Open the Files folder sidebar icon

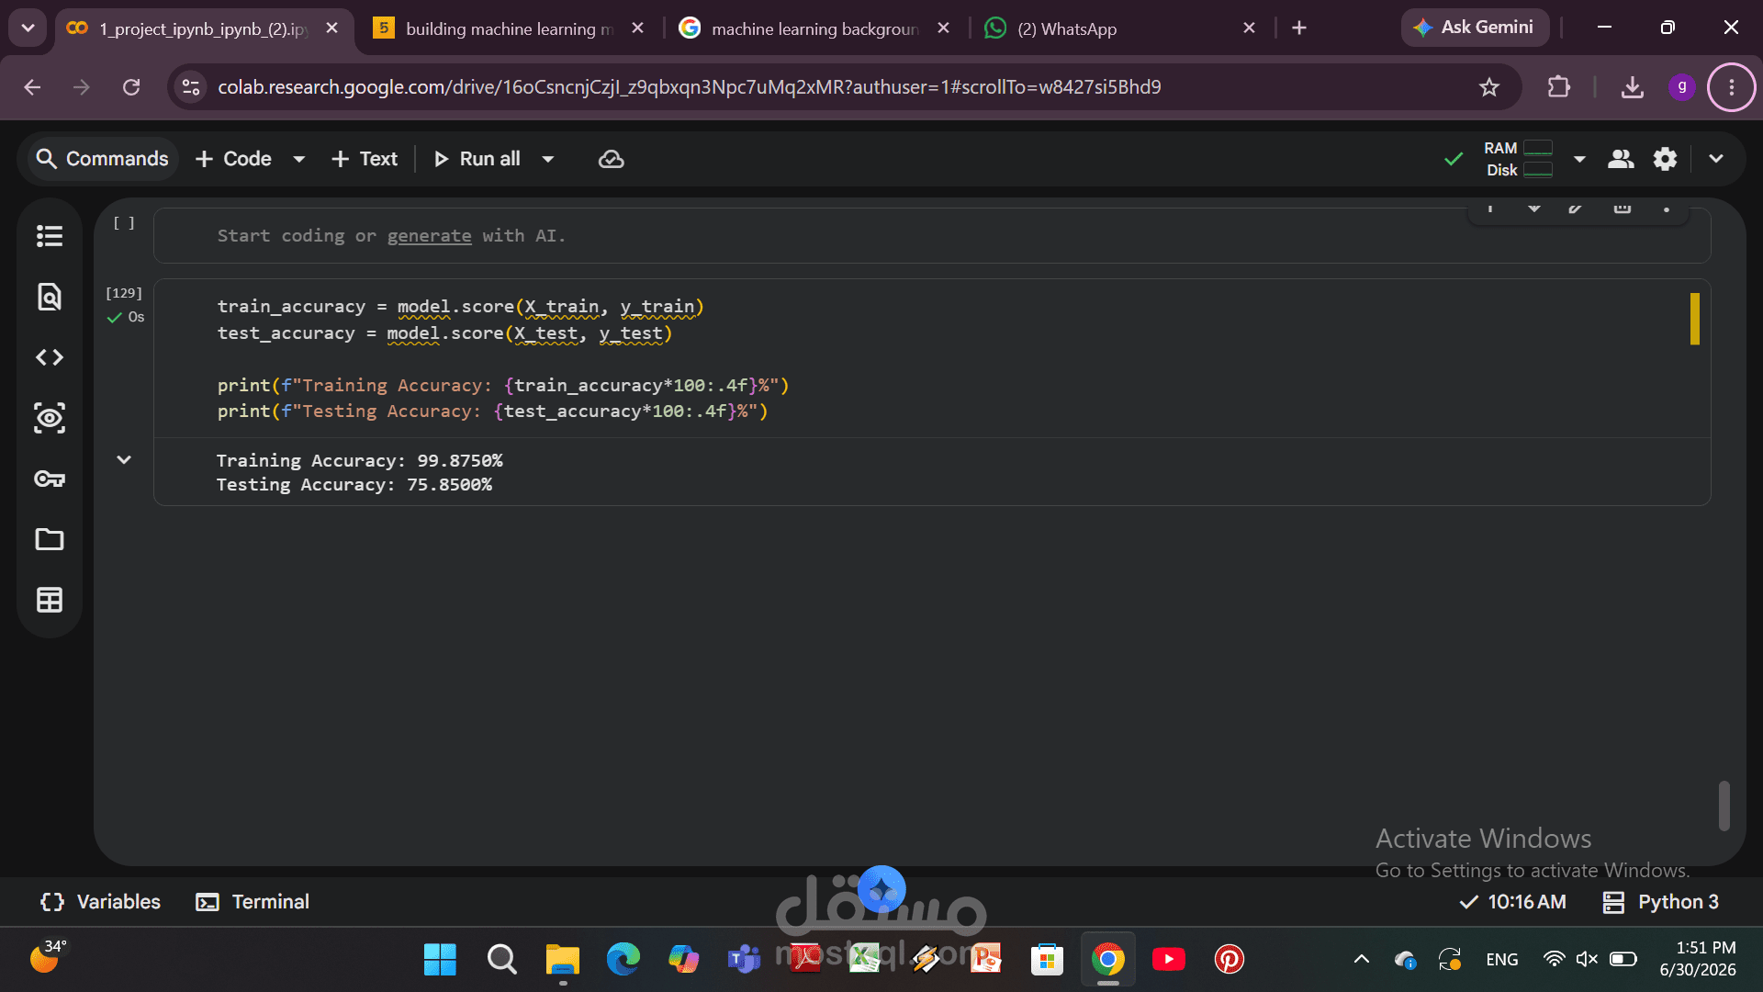(x=50, y=539)
